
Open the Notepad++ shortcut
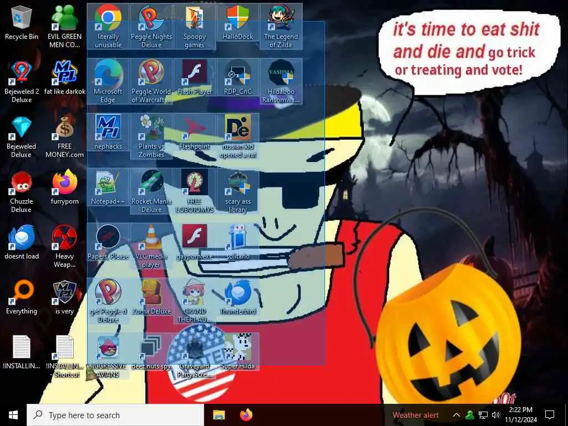point(108,187)
